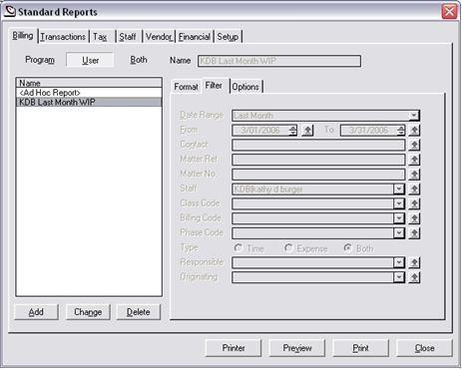This screenshot has height=369, width=462.
Task: Open the Filter sub-tab
Action: (x=214, y=86)
